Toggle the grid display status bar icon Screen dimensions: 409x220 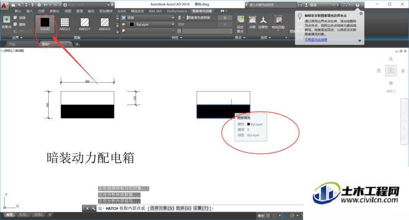[x=268, y=215]
